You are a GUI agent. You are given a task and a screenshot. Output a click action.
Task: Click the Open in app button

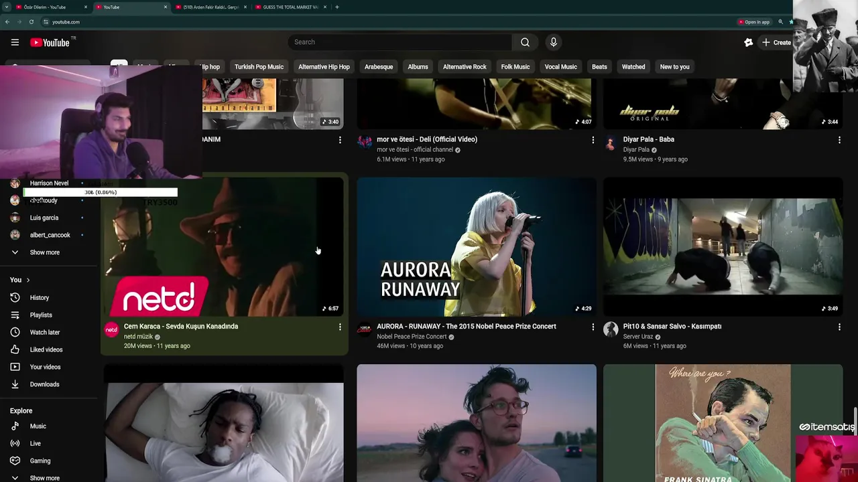[x=753, y=22]
